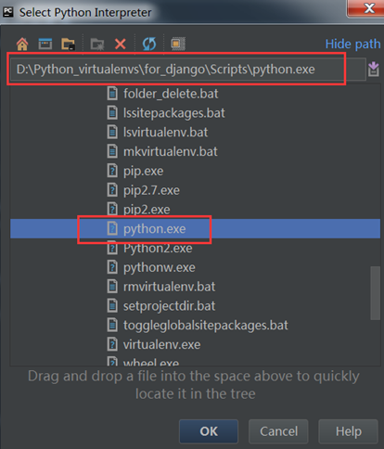The height and width of the screenshot is (449, 384).
Task: Click file icon next to setprojectdir.bat
Action: coord(112,306)
